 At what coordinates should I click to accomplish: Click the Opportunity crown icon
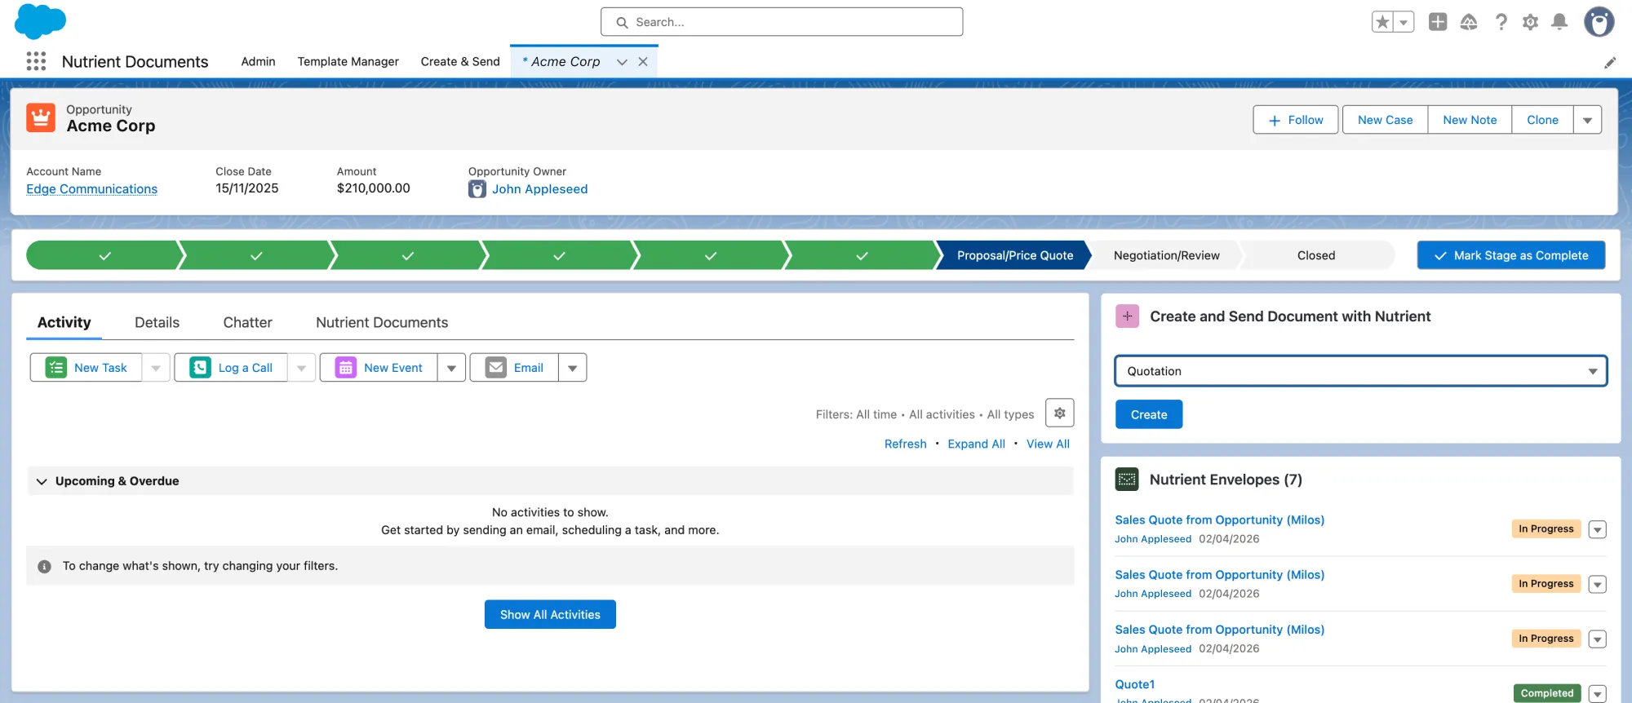coord(41,117)
